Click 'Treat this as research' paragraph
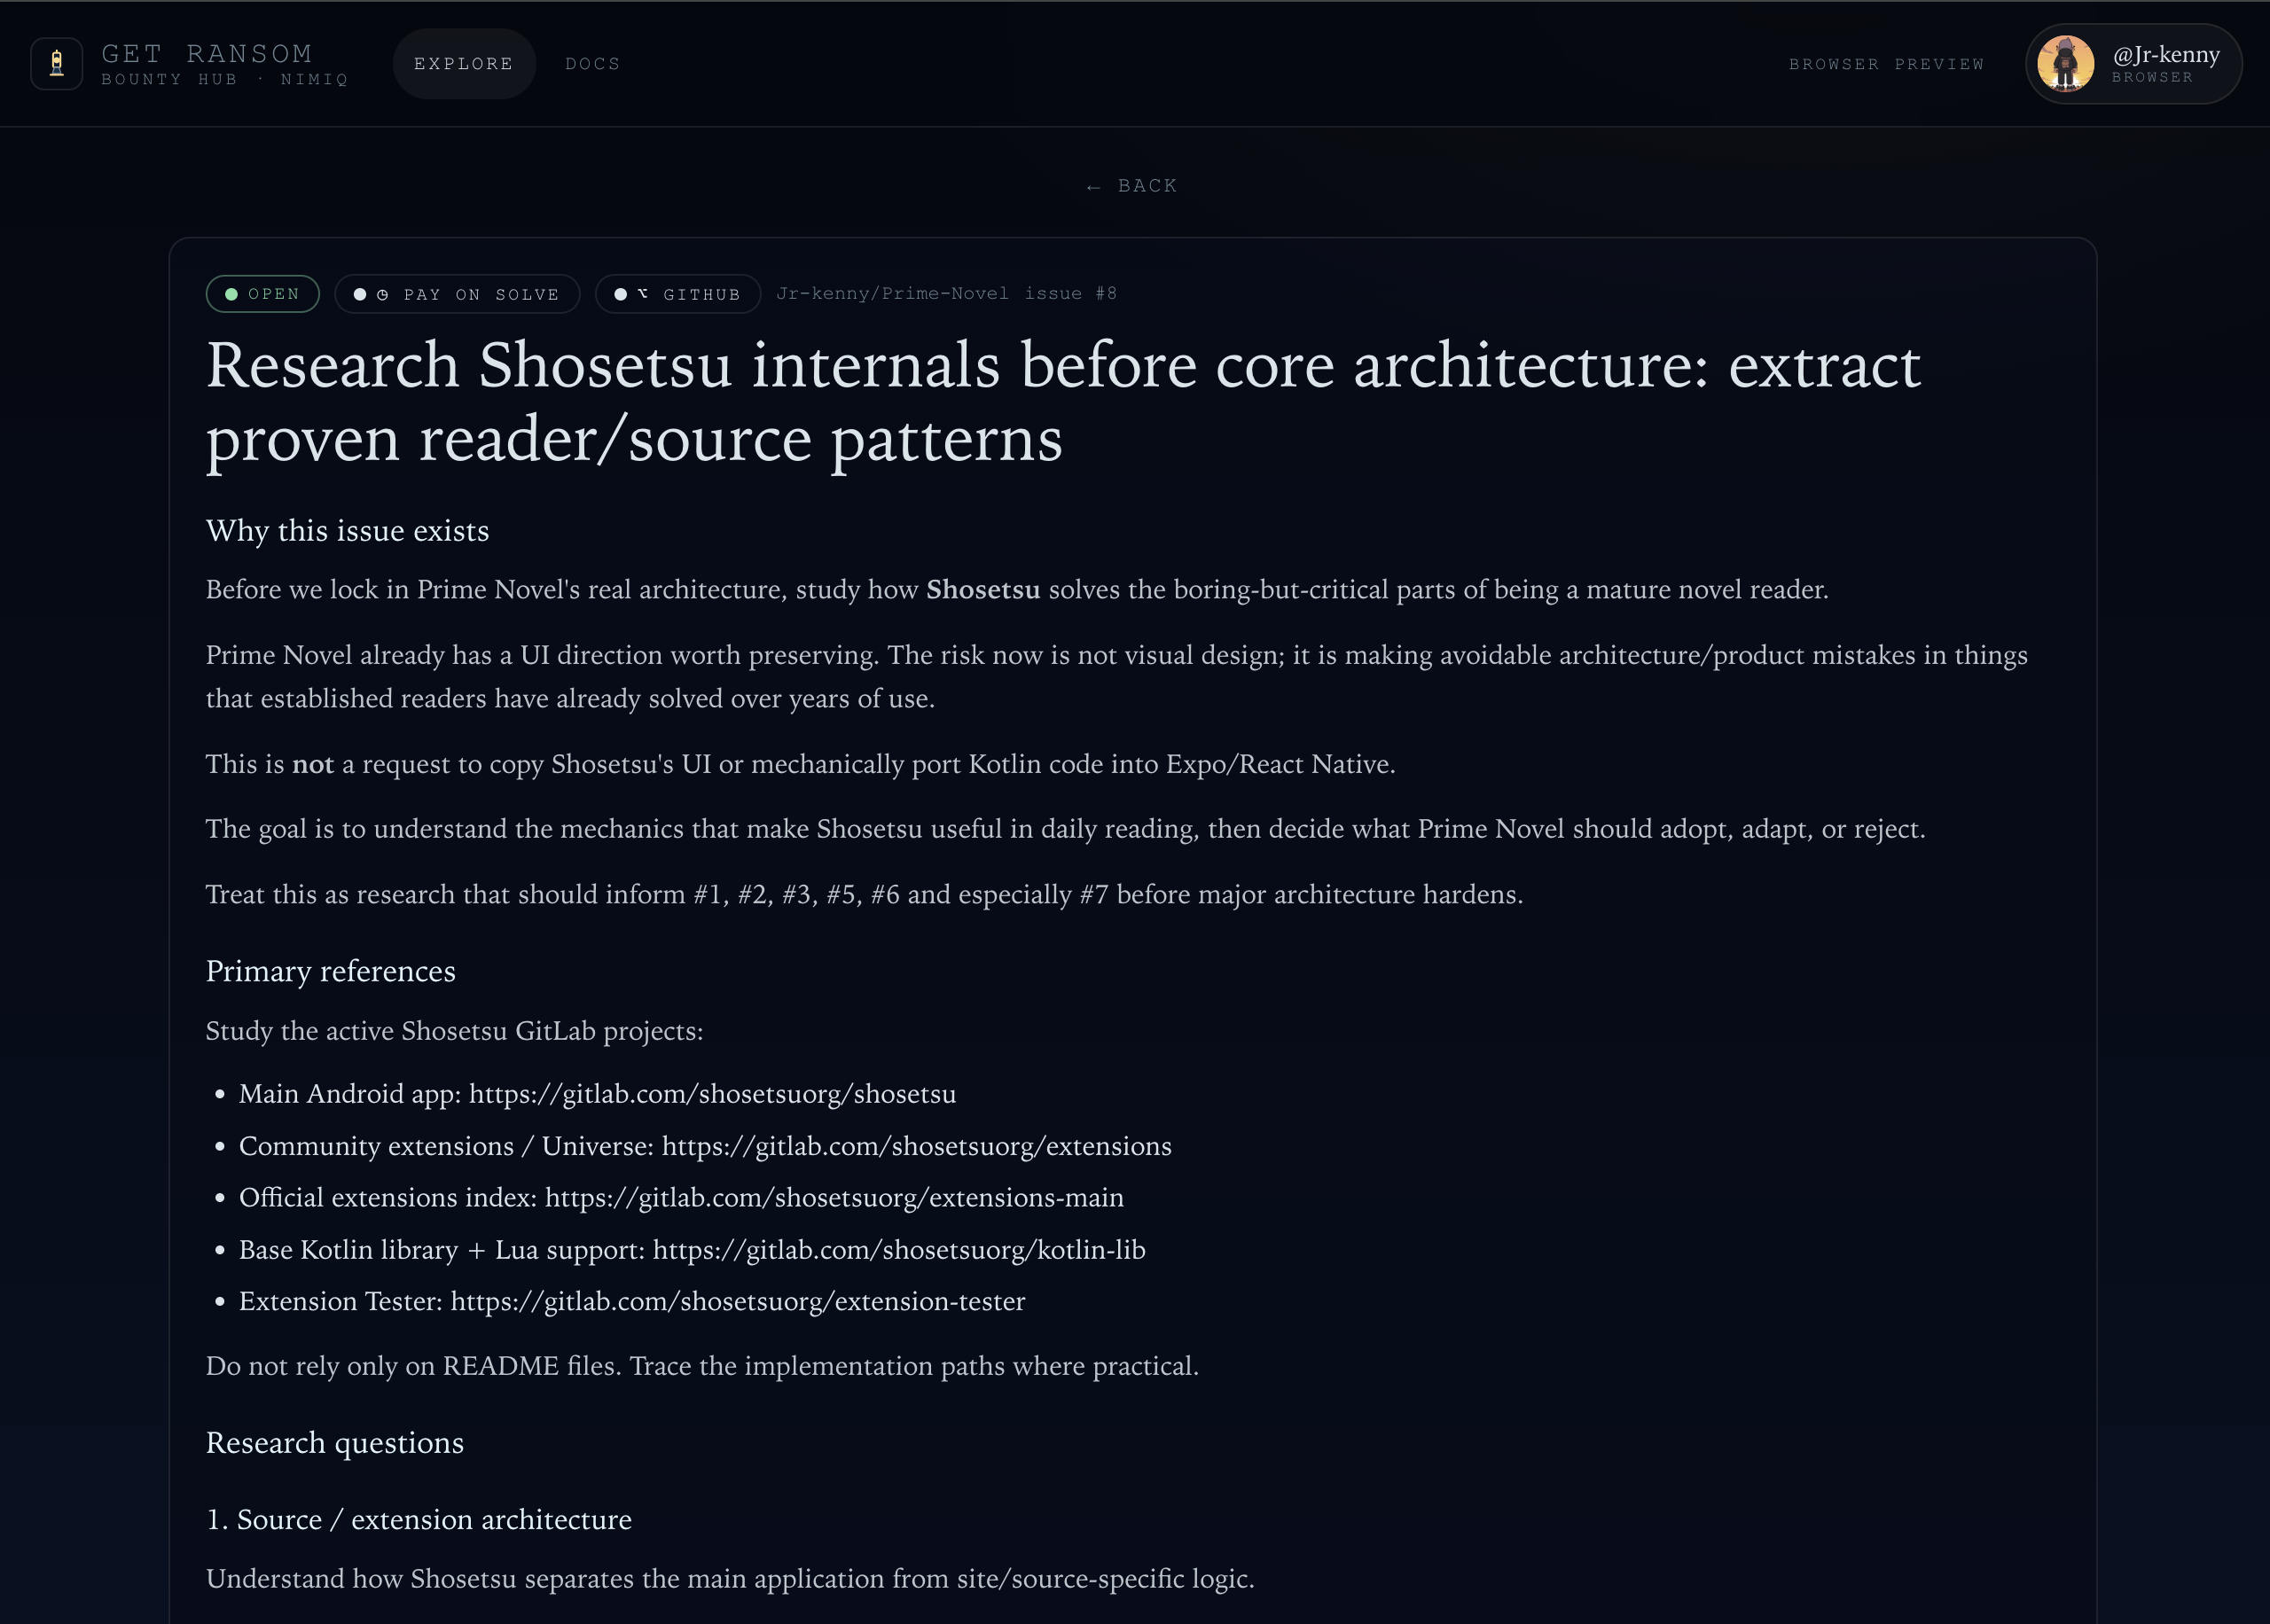The width and height of the screenshot is (2270, 1624). [x=864, y=894]
